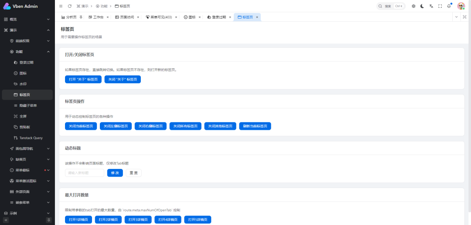Focus the 请输入新标题 input field
Screen dimensions: 471x225
(85, 173)
